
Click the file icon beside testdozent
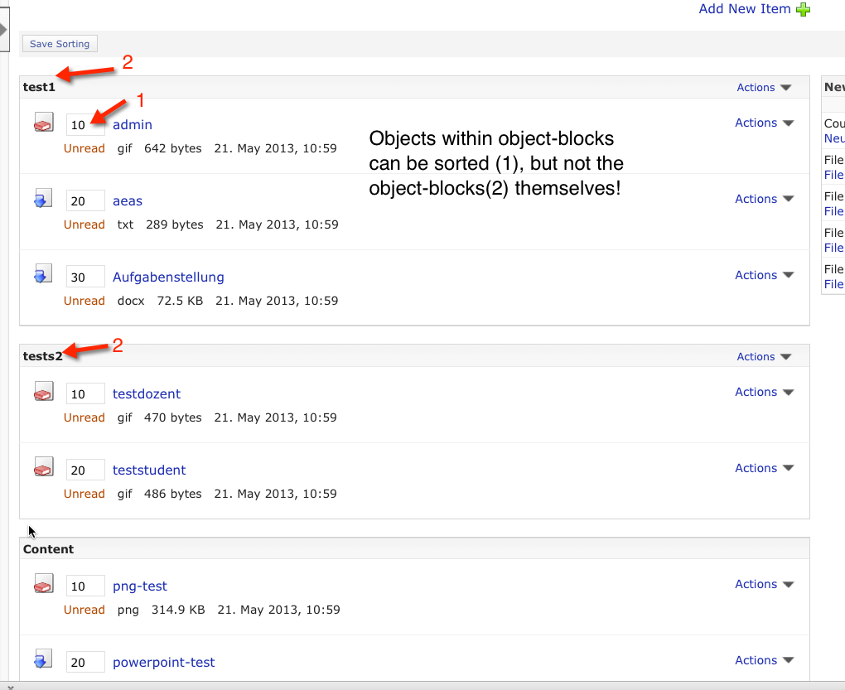point(43,393)
